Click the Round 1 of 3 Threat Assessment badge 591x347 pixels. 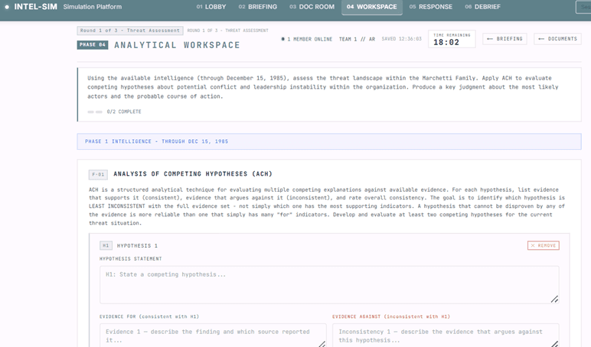(x=130, y=31)
